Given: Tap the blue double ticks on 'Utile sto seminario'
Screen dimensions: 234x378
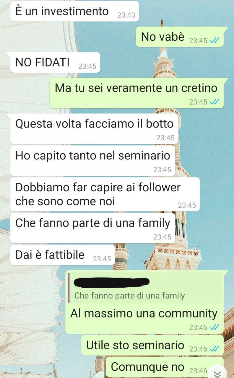Looking at the screenshot, I should click(214, 349).
